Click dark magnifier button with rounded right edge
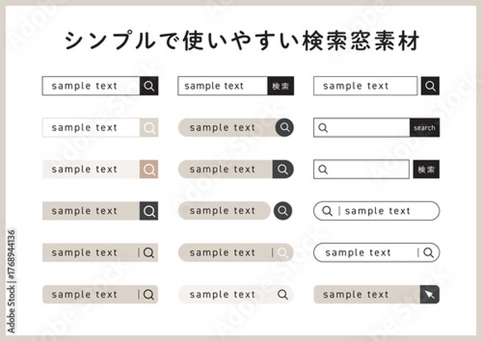 [x=282, y=169]
